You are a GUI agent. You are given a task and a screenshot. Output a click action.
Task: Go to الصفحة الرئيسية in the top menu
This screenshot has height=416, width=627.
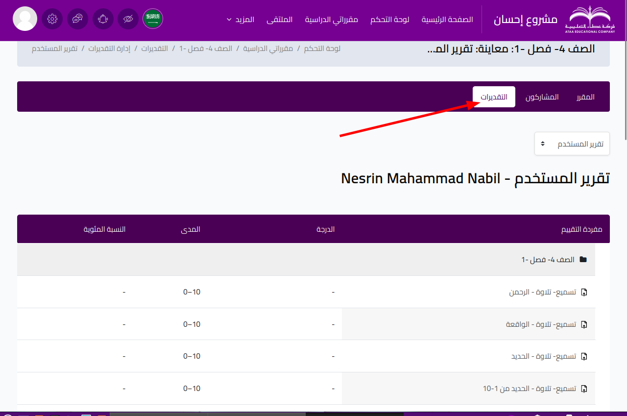(447, 20)
